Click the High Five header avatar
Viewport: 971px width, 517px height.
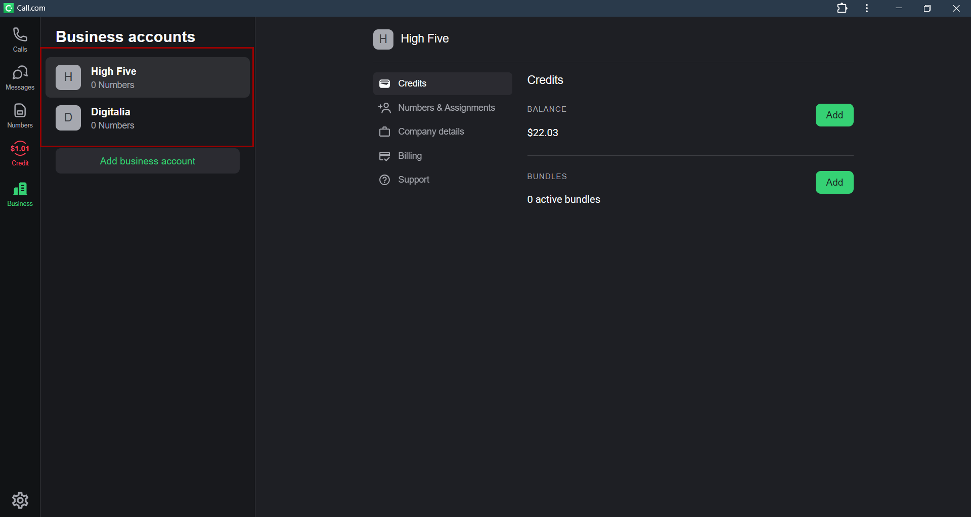pyautogui.click(x=383, y=39)
